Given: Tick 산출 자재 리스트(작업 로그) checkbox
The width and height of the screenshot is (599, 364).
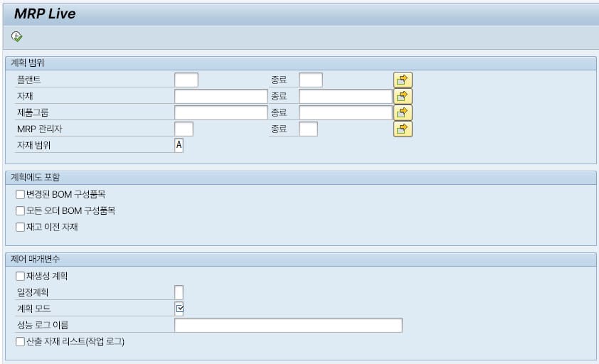Looking at the screenshot, I should pyautogui.click(x=20, y=341).
